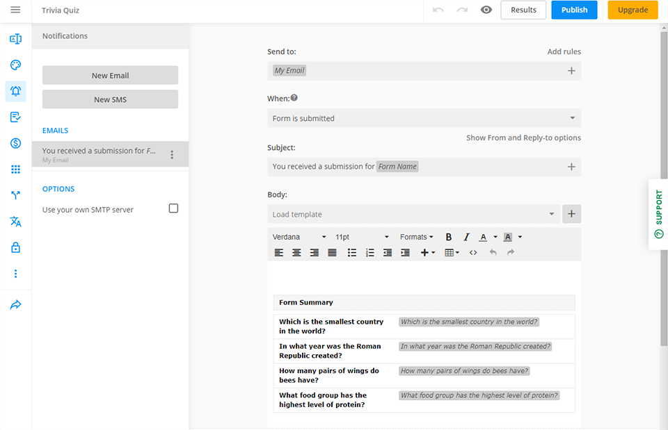Open the Formats dropdown in the editor
This screenshot has width=668, height=430.
416,237
